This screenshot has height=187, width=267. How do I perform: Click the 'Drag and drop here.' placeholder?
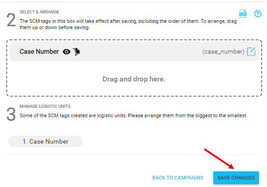pos(134,79)
